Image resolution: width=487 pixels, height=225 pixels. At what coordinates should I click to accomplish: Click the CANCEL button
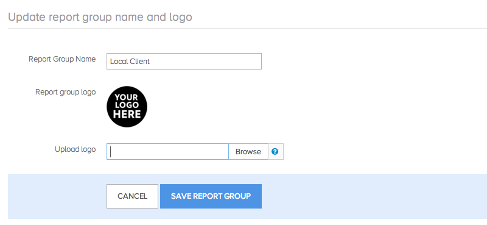point(132,196)
